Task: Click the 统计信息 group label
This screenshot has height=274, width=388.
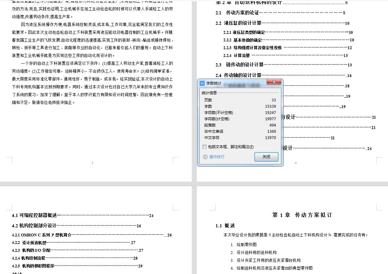Action: tap(209, 93)
